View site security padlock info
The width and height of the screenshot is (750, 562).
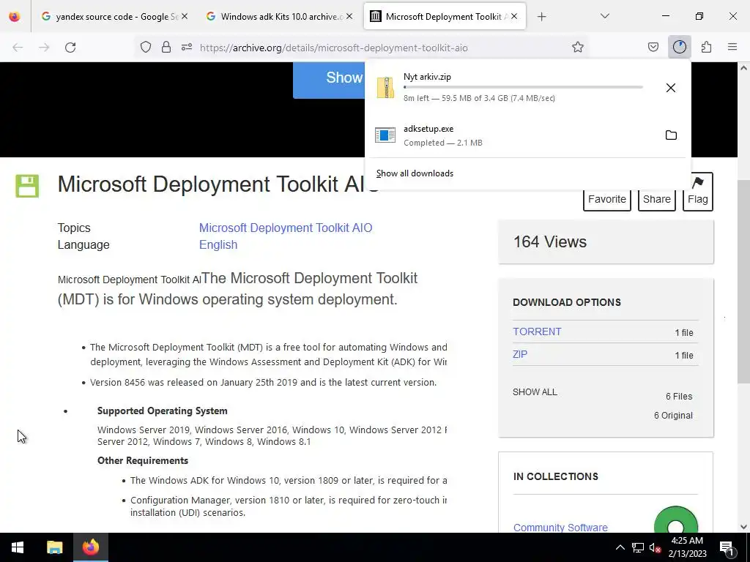[x=166, y=48]
